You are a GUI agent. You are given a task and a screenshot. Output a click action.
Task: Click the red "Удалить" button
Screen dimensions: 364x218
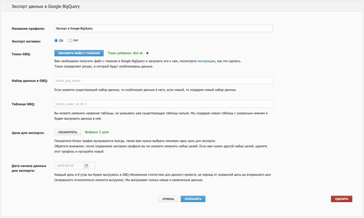click(342, 199)
